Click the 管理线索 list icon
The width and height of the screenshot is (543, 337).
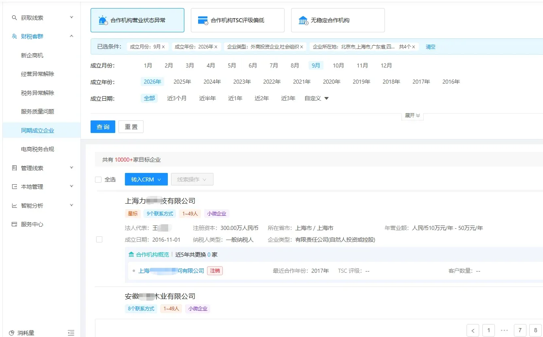pos(15,168)
